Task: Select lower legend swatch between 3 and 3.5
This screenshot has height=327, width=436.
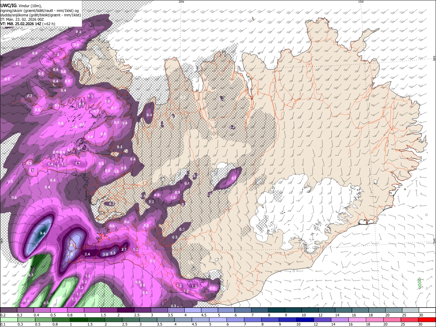Action: (148, 320)
